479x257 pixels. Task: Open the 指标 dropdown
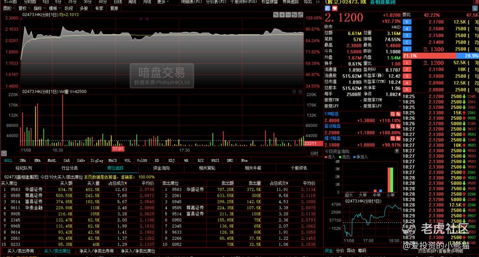click(39, 8)
